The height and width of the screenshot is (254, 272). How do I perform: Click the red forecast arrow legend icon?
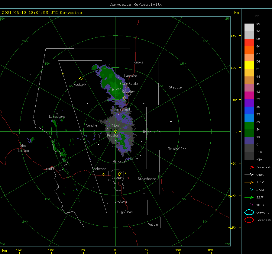coord(249,167)
